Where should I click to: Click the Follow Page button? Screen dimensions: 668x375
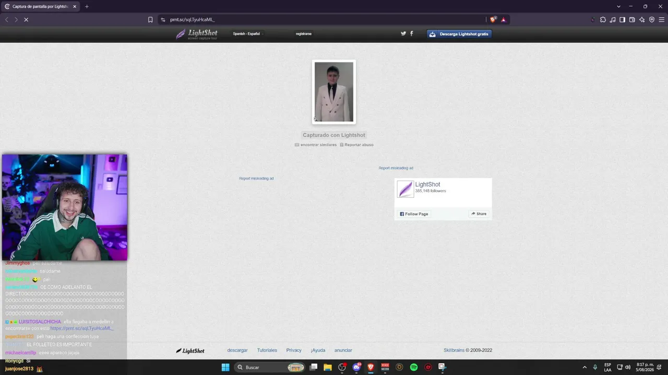click(x=414, y=214)
